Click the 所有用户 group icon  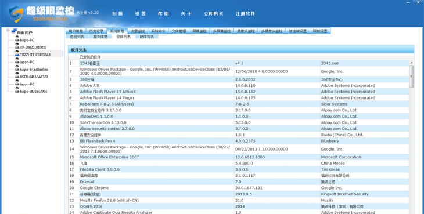coord(14,31)
